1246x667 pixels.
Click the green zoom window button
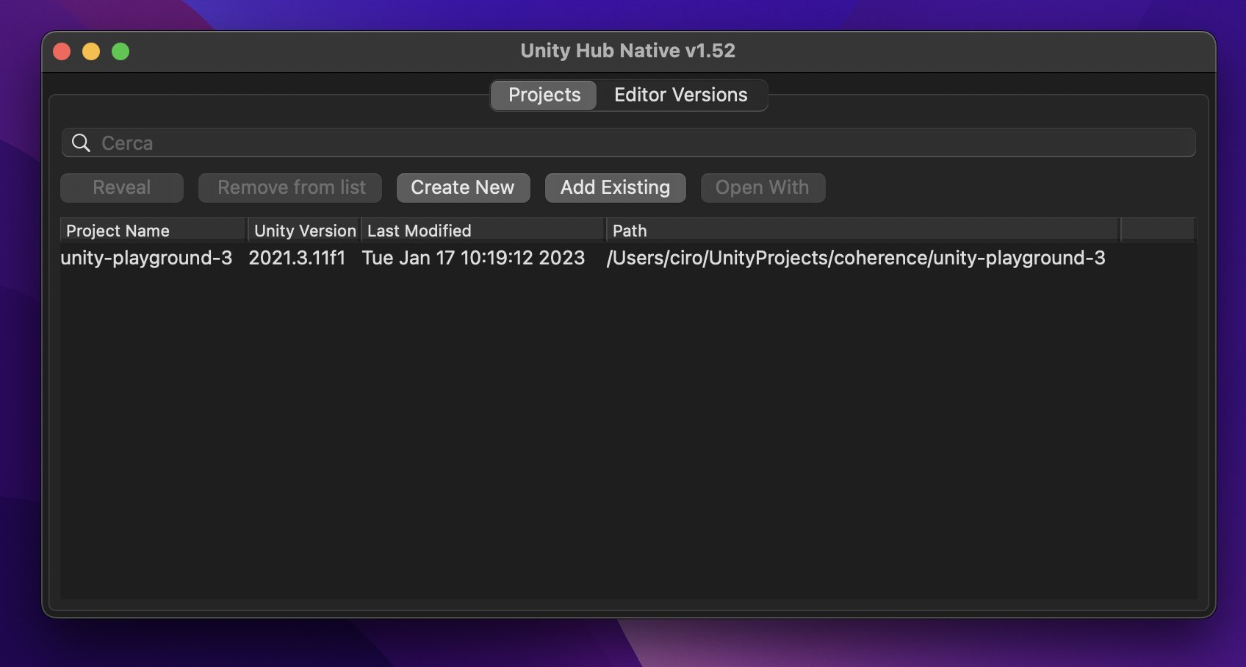[x=120, y=51]
